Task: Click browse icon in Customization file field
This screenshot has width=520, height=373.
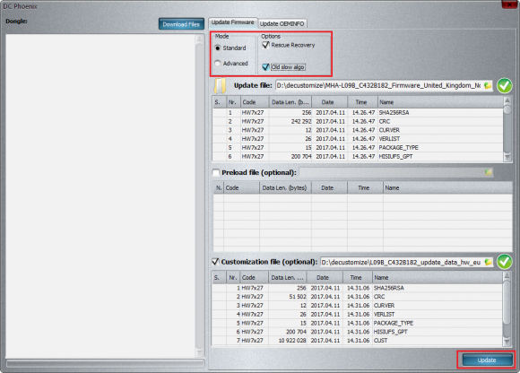Action: pos(488,262)
